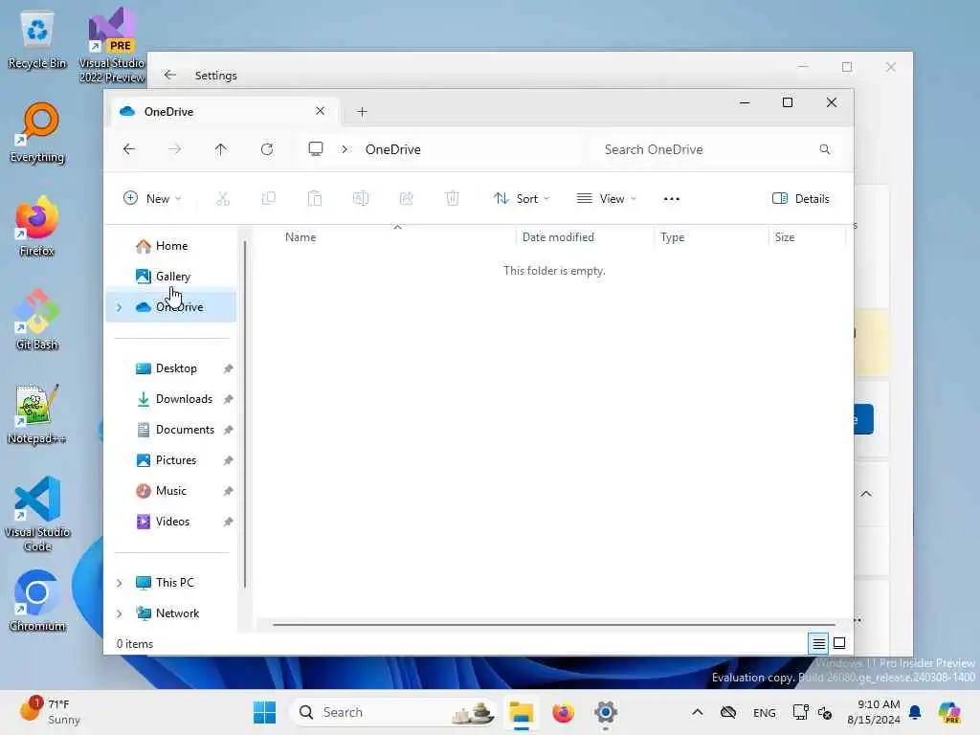Click the taskbar Search box

pyautogui.click(x=395, y=712)
